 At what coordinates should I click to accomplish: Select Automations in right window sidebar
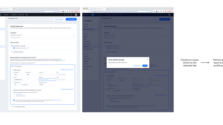click(x=87, y=41)
